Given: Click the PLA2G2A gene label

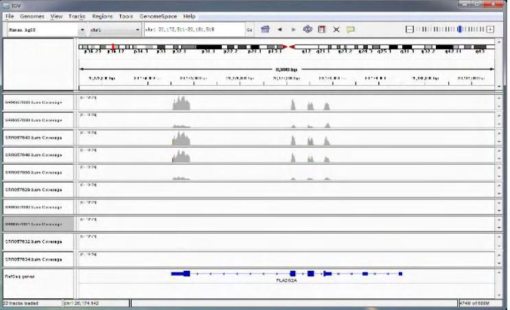Looking at the screenshot, I should pos(286,281).
